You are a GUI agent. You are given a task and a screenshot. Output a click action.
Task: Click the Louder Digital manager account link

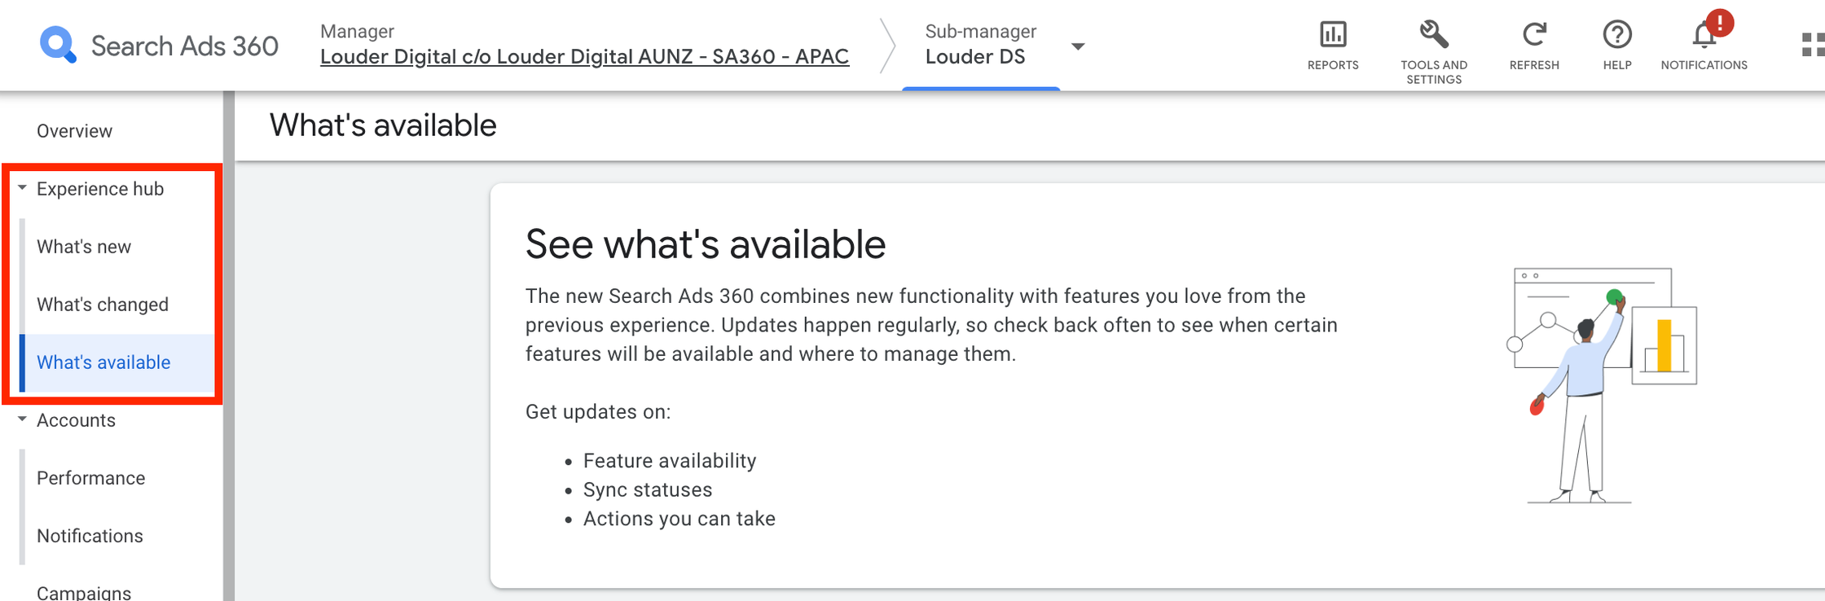click(x=584, y=56)
